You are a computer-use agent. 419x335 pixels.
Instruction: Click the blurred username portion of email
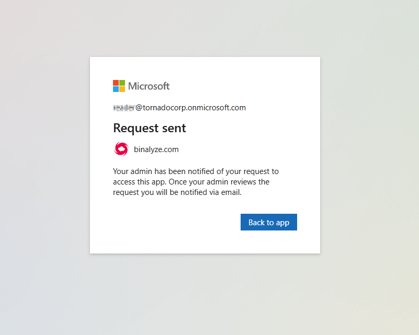pyautogui.click(x=124, y=108)
